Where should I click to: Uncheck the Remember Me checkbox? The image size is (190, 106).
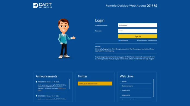[119, 40]
